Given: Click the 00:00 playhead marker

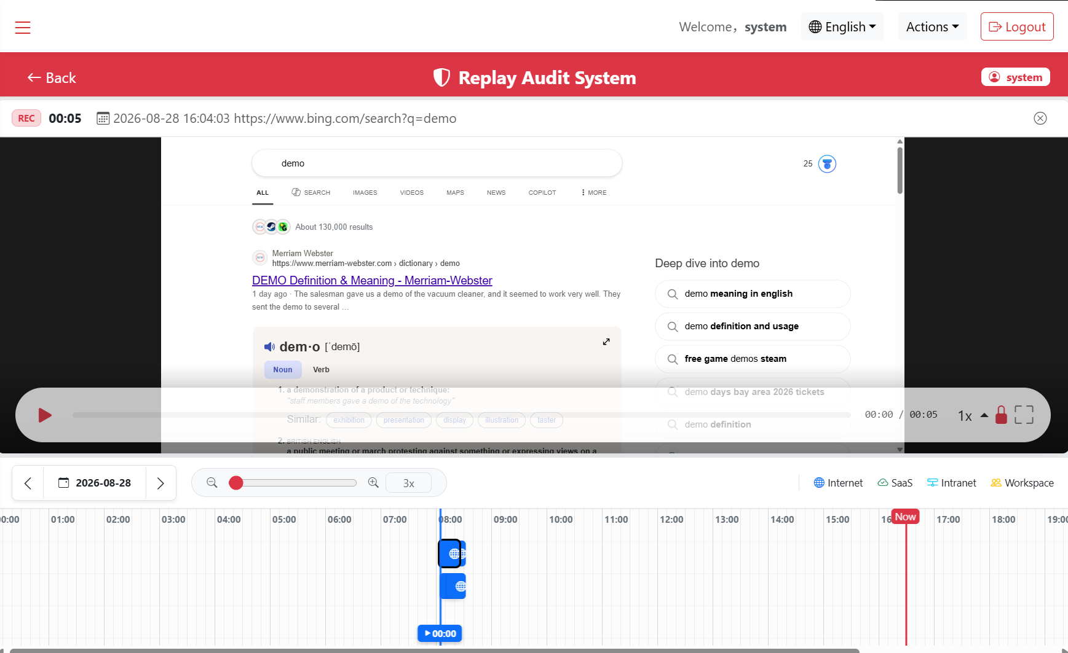Looking at the screenshot, I should pyautogui.click(x=440, y=633).
